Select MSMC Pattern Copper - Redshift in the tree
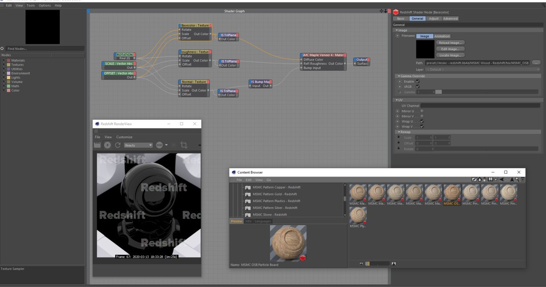 pyautogui.click(x=276, y=187)
